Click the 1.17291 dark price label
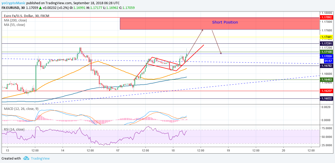335x163 pixels. click(326, 43)
